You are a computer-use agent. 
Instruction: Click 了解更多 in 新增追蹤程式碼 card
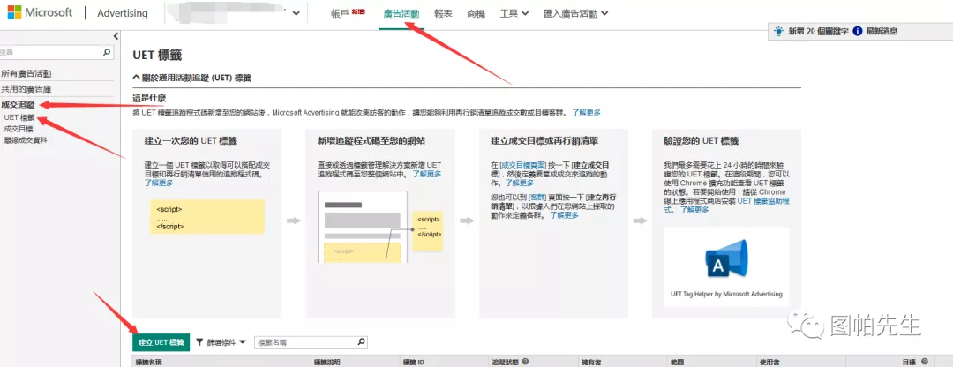pos(427,174)
